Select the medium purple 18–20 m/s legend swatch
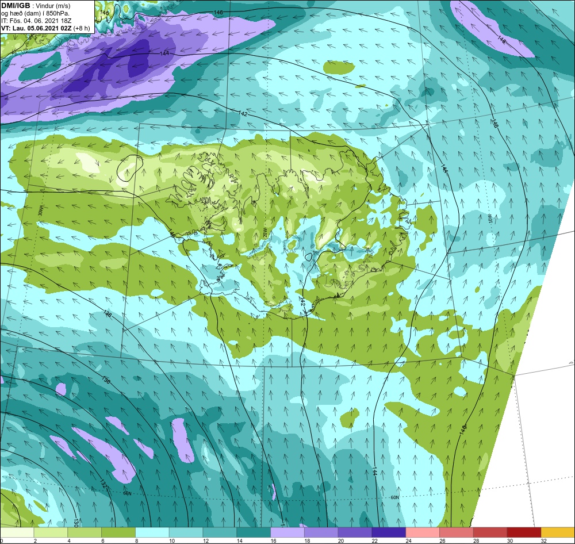The height and width of the screenshot is (544, 575). (x=321, y=532)
